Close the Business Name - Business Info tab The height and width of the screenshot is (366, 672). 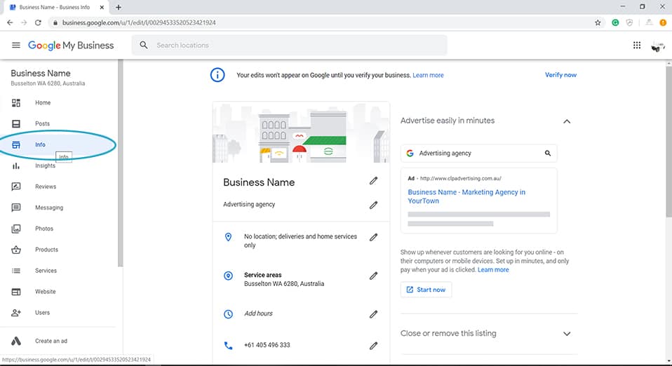point(102,7)
